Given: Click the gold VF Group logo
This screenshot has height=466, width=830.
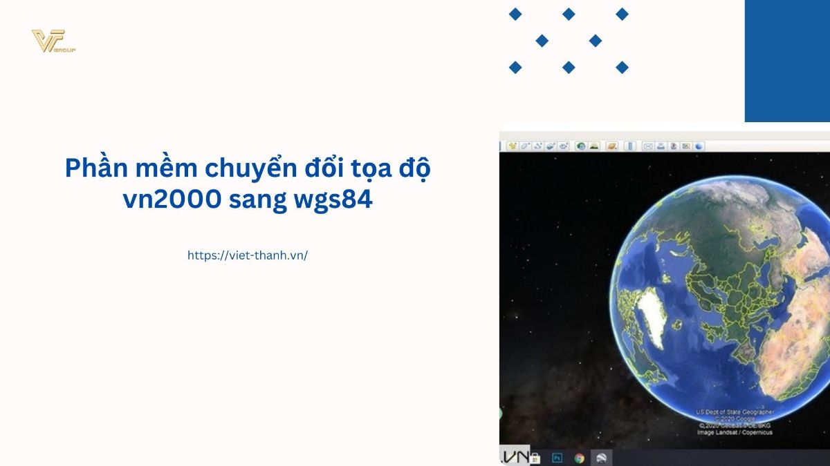Looking at the screenshot, I should [53, 41].
